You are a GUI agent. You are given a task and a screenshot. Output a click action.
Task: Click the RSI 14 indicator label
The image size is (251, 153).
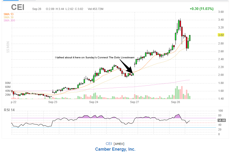(x=9, y=110)
